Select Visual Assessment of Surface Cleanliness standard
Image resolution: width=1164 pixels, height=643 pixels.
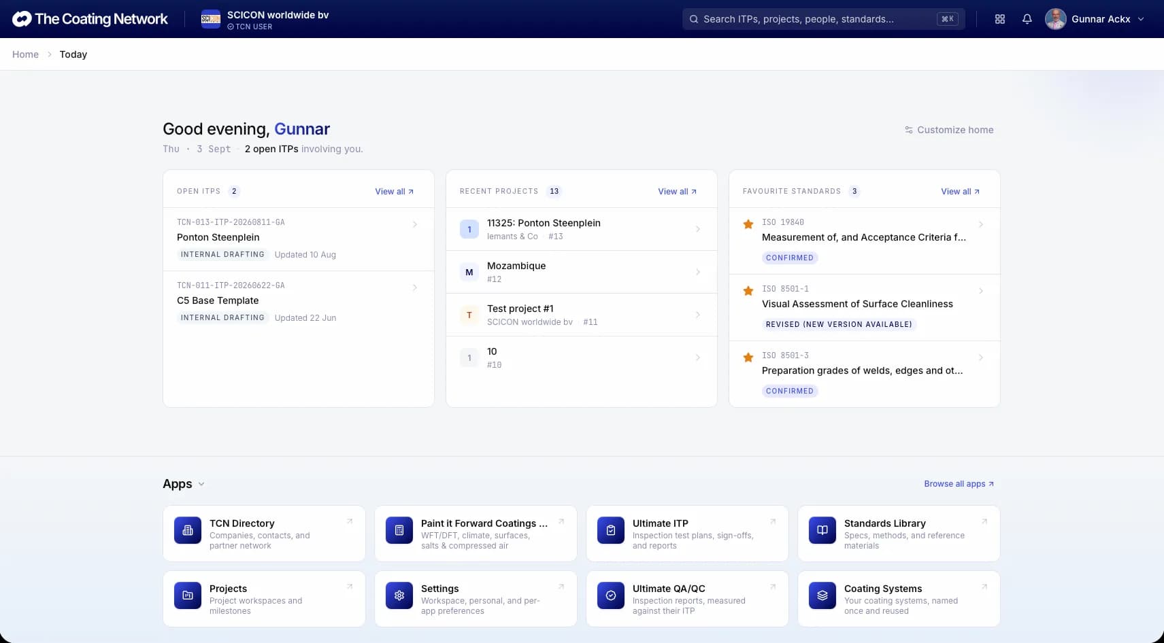tap(865, 307)
